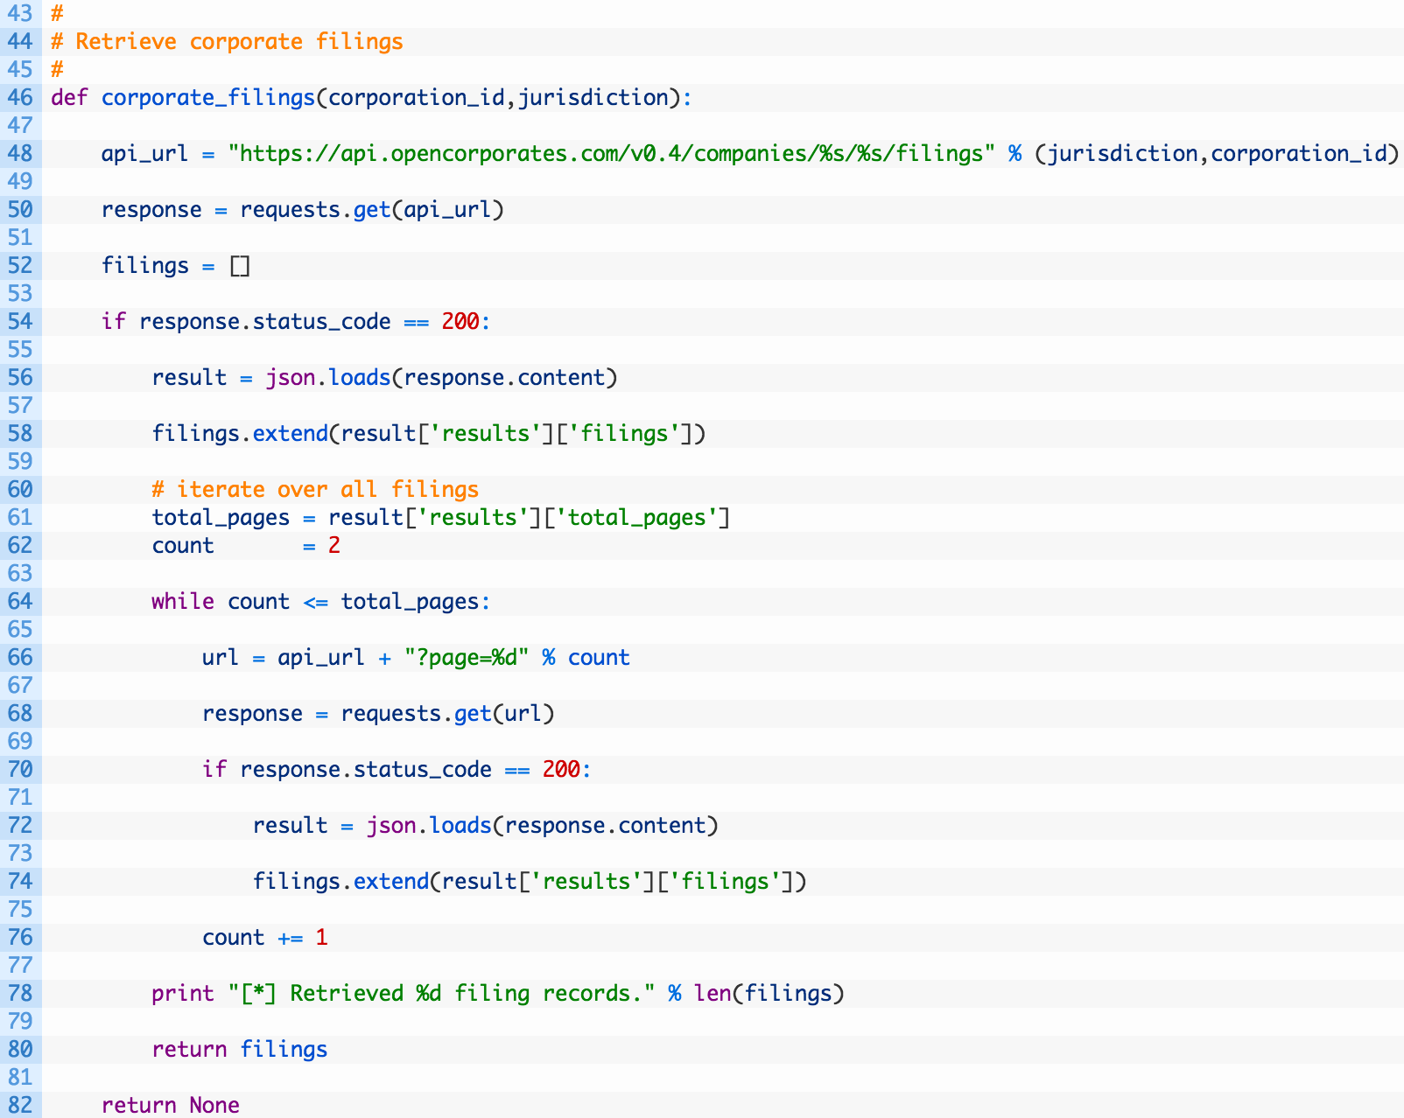Click line number 46 in the gutter
This screenshot has width=1404, height=1118.
(20, 97)
